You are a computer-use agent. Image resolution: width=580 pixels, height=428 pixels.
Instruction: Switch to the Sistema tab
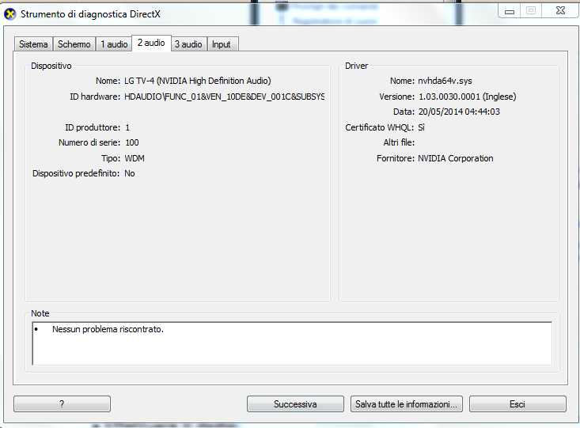[33, 44]
